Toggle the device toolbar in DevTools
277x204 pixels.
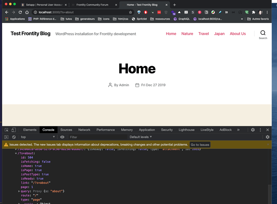[x=13, y=130]
